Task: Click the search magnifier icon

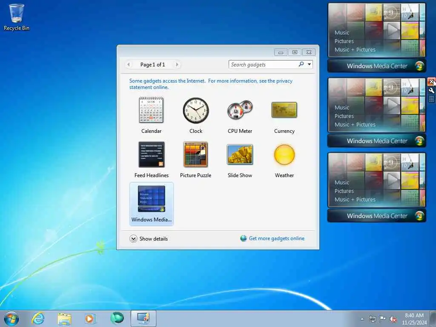Action: tap(301, 64)
